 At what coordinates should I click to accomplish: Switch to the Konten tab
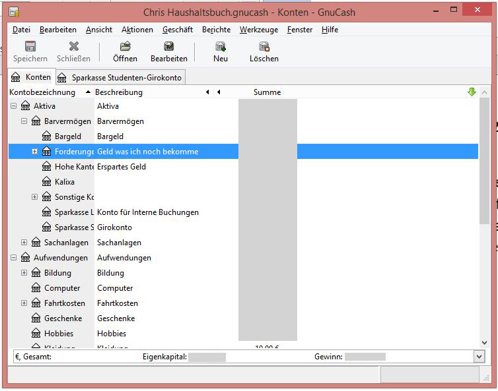point(32,77)
